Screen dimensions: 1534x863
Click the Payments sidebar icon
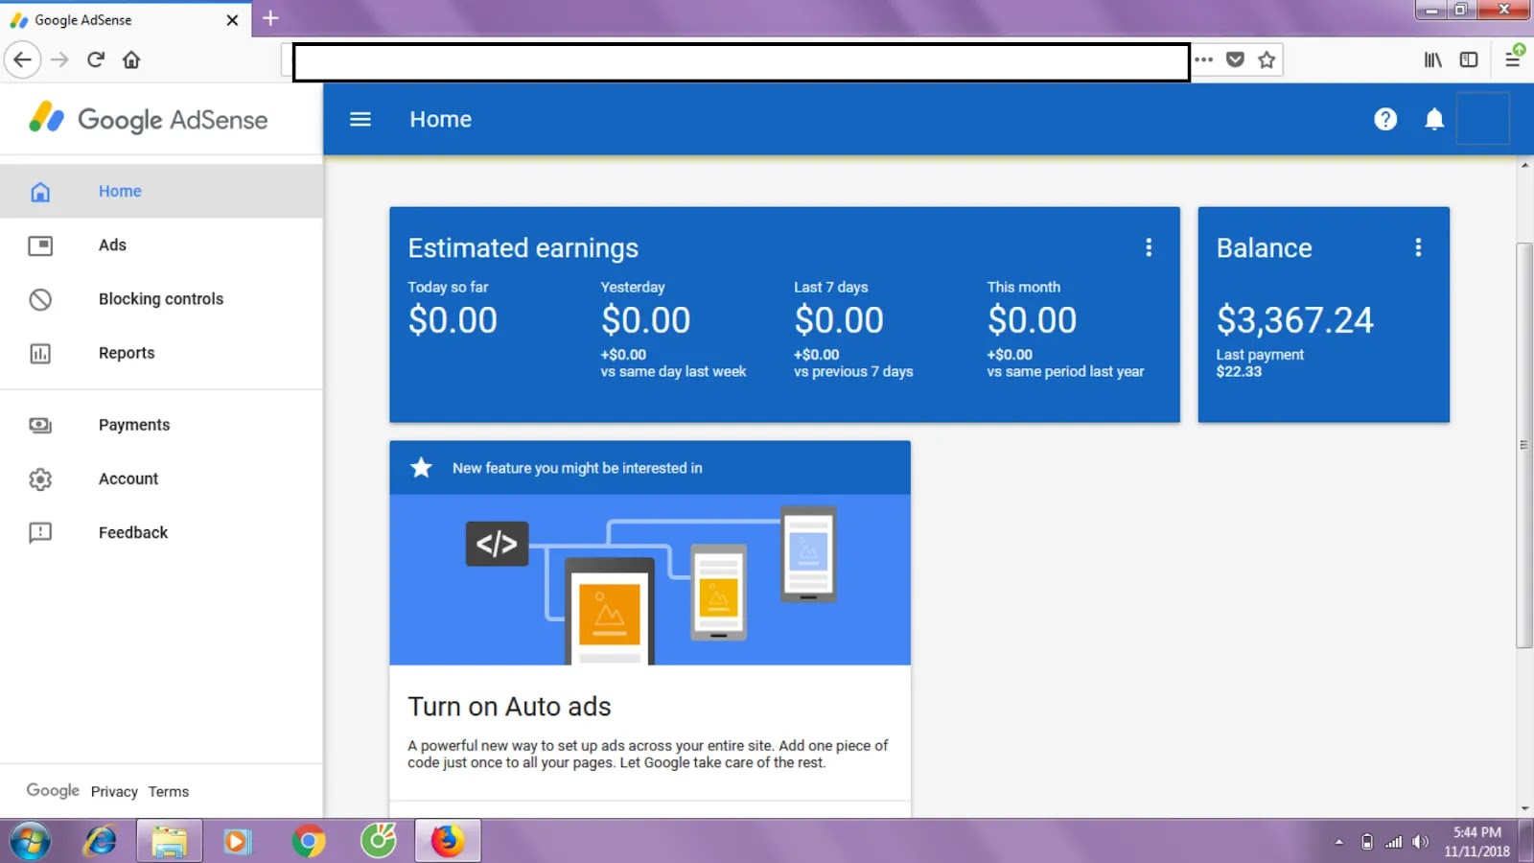coord(40,425)
